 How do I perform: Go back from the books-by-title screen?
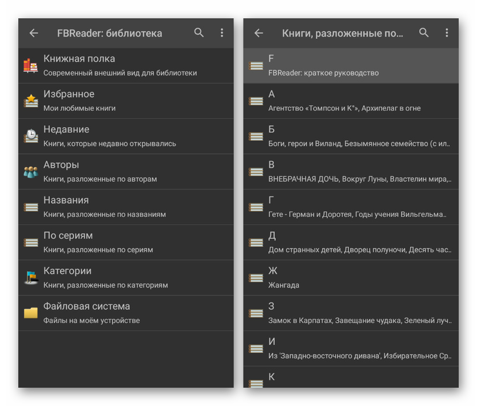259,33
